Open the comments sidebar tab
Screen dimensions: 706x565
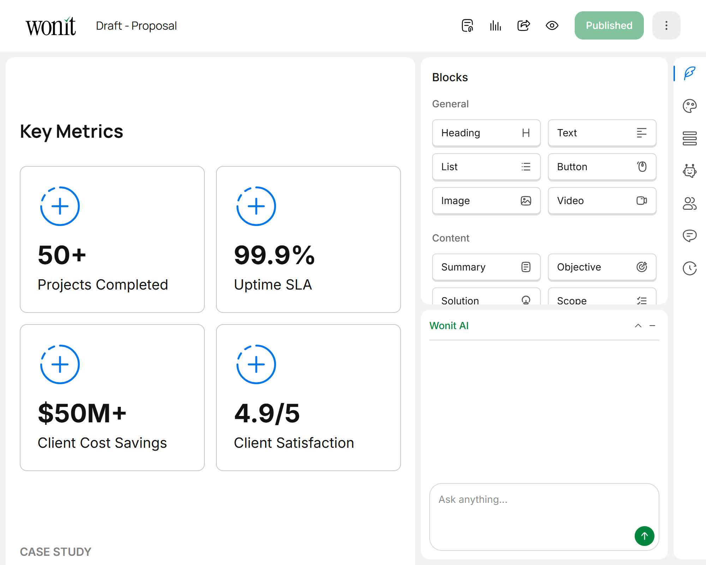689,236
